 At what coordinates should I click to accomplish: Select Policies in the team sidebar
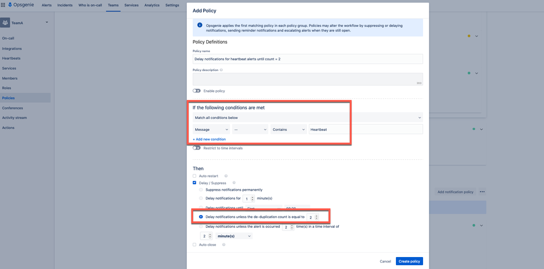[x=26, y=98]
